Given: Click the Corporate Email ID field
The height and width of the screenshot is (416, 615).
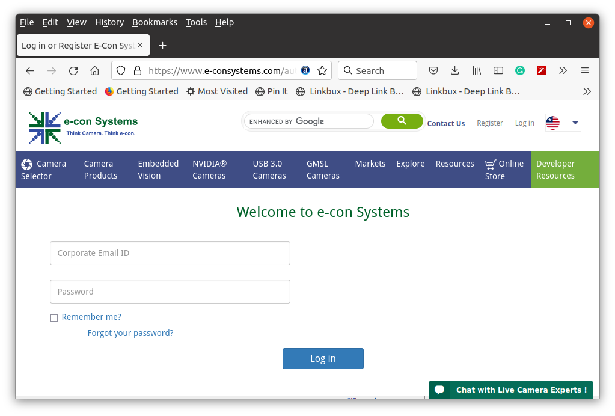Looking at the screenshot, I should click(170, 253).
